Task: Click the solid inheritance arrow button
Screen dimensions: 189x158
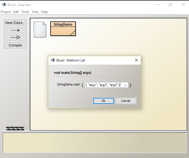Action: coord(15,38)
